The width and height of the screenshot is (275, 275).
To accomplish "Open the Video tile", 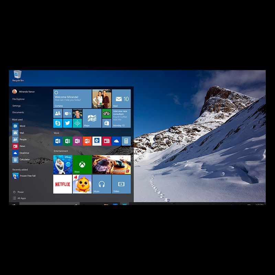I will [121, 184].
